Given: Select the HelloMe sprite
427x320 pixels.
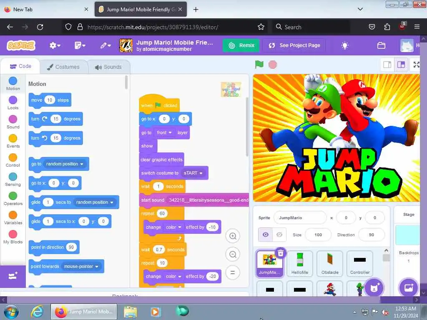Looking at the screenshot, I should tap(300, 263).
